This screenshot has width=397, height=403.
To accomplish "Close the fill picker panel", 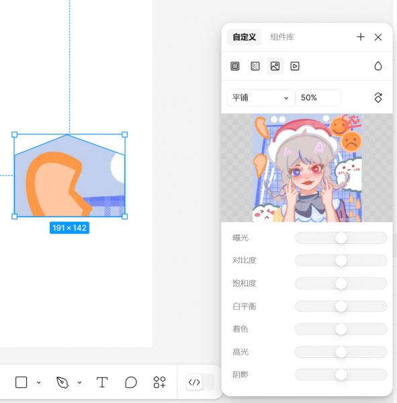I will click(378, 37).
